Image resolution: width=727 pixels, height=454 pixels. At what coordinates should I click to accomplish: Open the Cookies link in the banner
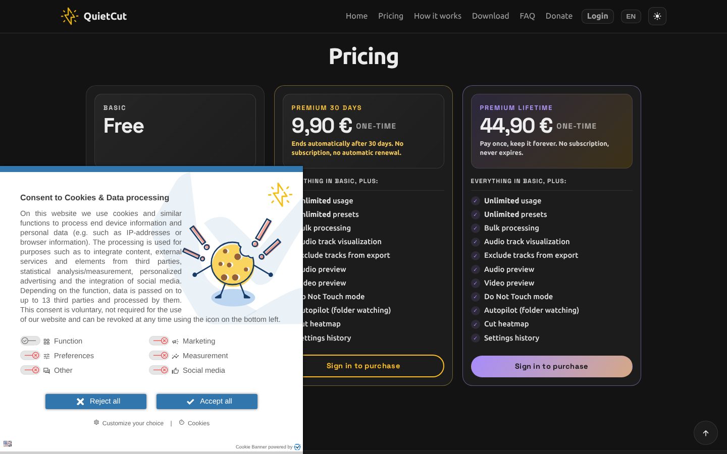(194, 423)
